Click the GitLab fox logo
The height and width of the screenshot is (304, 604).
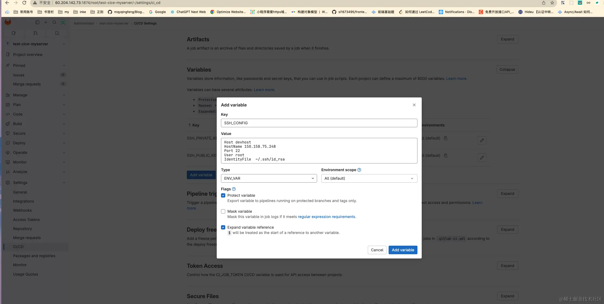coord(8,23)
